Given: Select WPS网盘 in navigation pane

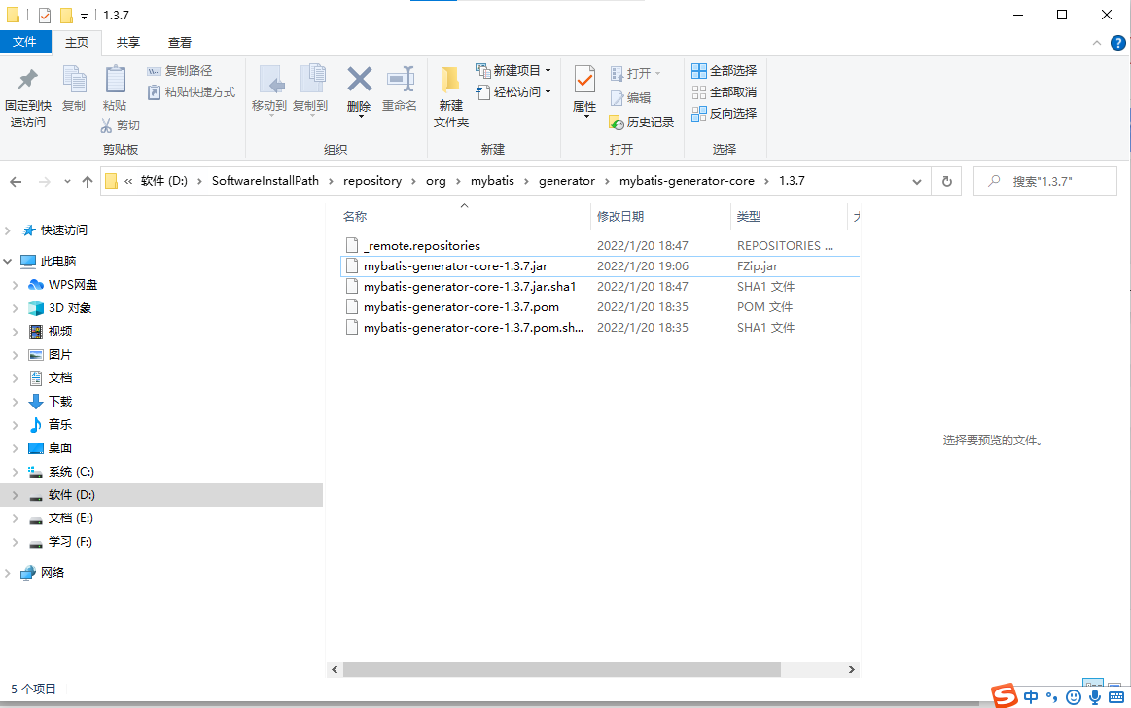Looking at the screenshot, I should [72, 285].
